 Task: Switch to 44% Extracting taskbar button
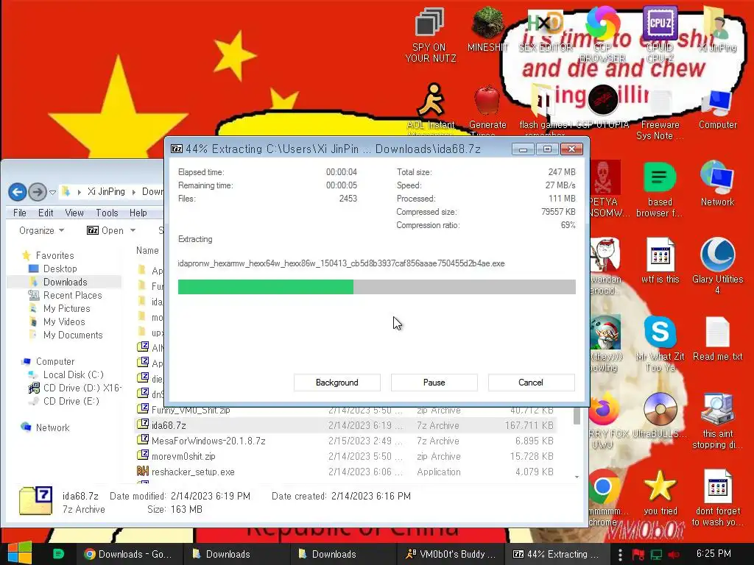[x=557, y=554]
